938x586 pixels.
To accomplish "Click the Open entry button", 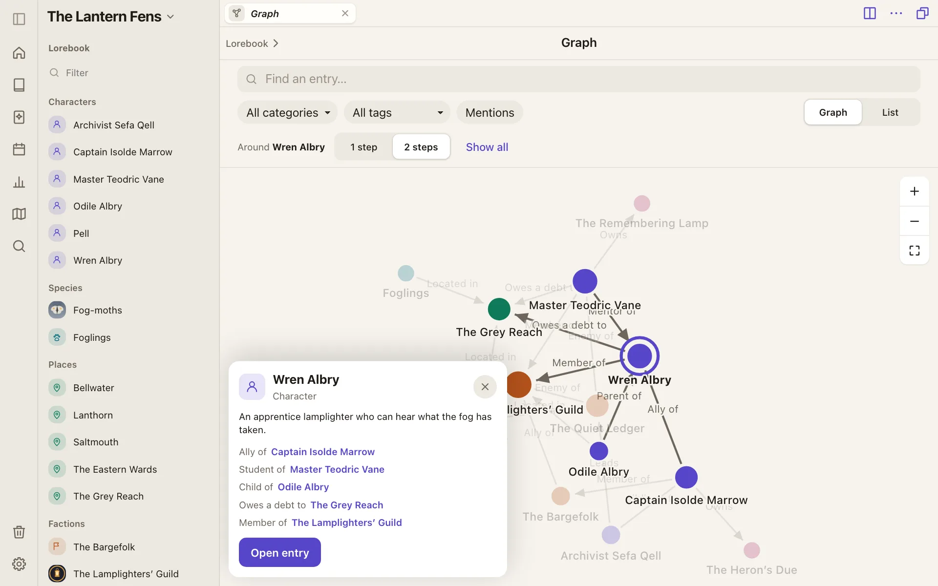I will tap(280, 552).
